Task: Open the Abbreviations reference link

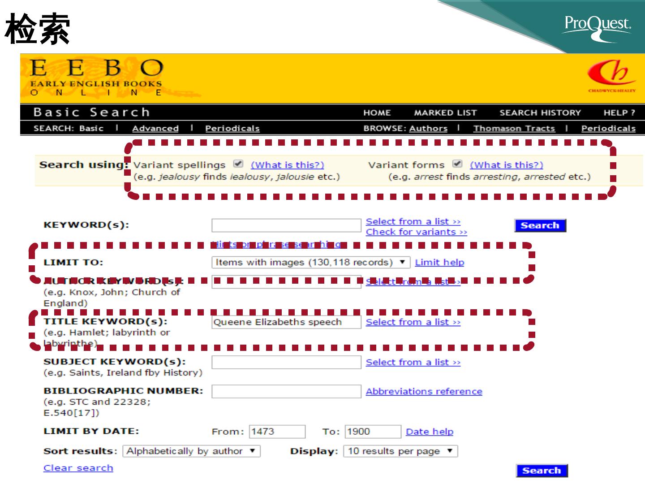Action: [424, 391]
